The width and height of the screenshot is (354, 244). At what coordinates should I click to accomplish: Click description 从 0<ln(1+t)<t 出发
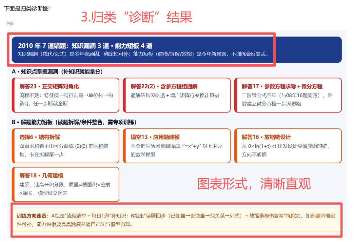(285, 150)
